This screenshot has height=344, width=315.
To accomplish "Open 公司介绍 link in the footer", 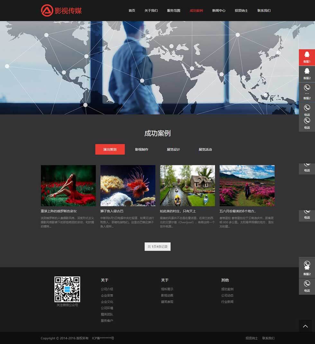I will coord(107,289).
